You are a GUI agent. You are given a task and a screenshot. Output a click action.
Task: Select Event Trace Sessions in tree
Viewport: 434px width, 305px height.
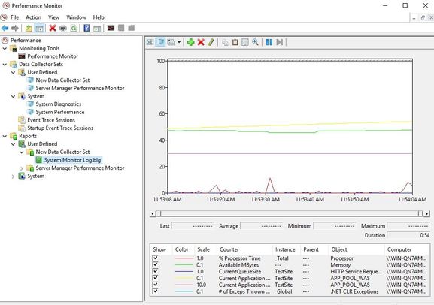point(51,120)
